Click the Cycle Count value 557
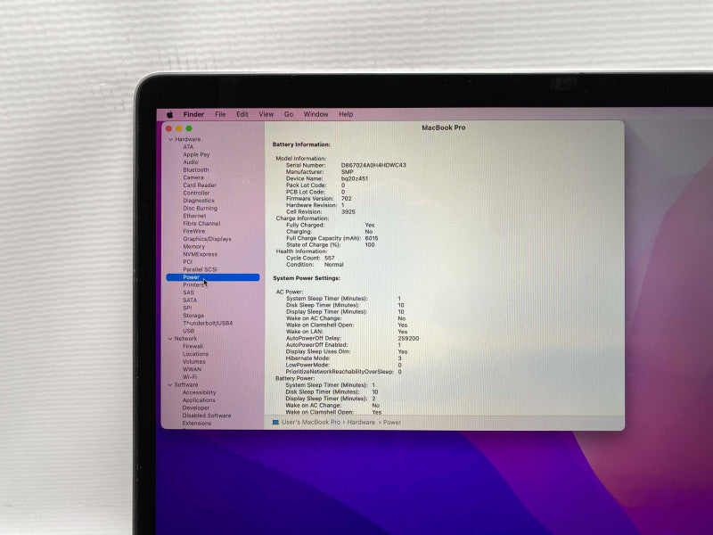Viewport: 713px width, 535px height. (x=330, y=258)
